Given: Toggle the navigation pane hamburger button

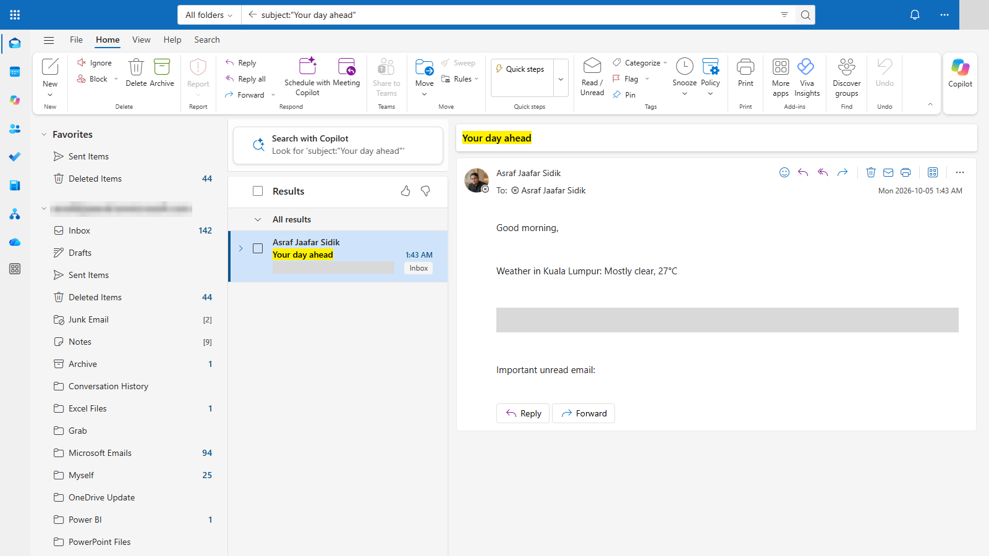Looking at the screenshot, I should (x=49, y=40).
